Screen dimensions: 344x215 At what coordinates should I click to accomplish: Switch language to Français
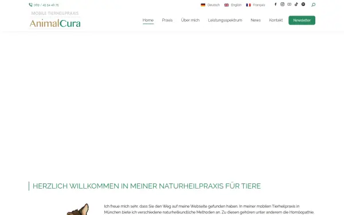point(259,5)
